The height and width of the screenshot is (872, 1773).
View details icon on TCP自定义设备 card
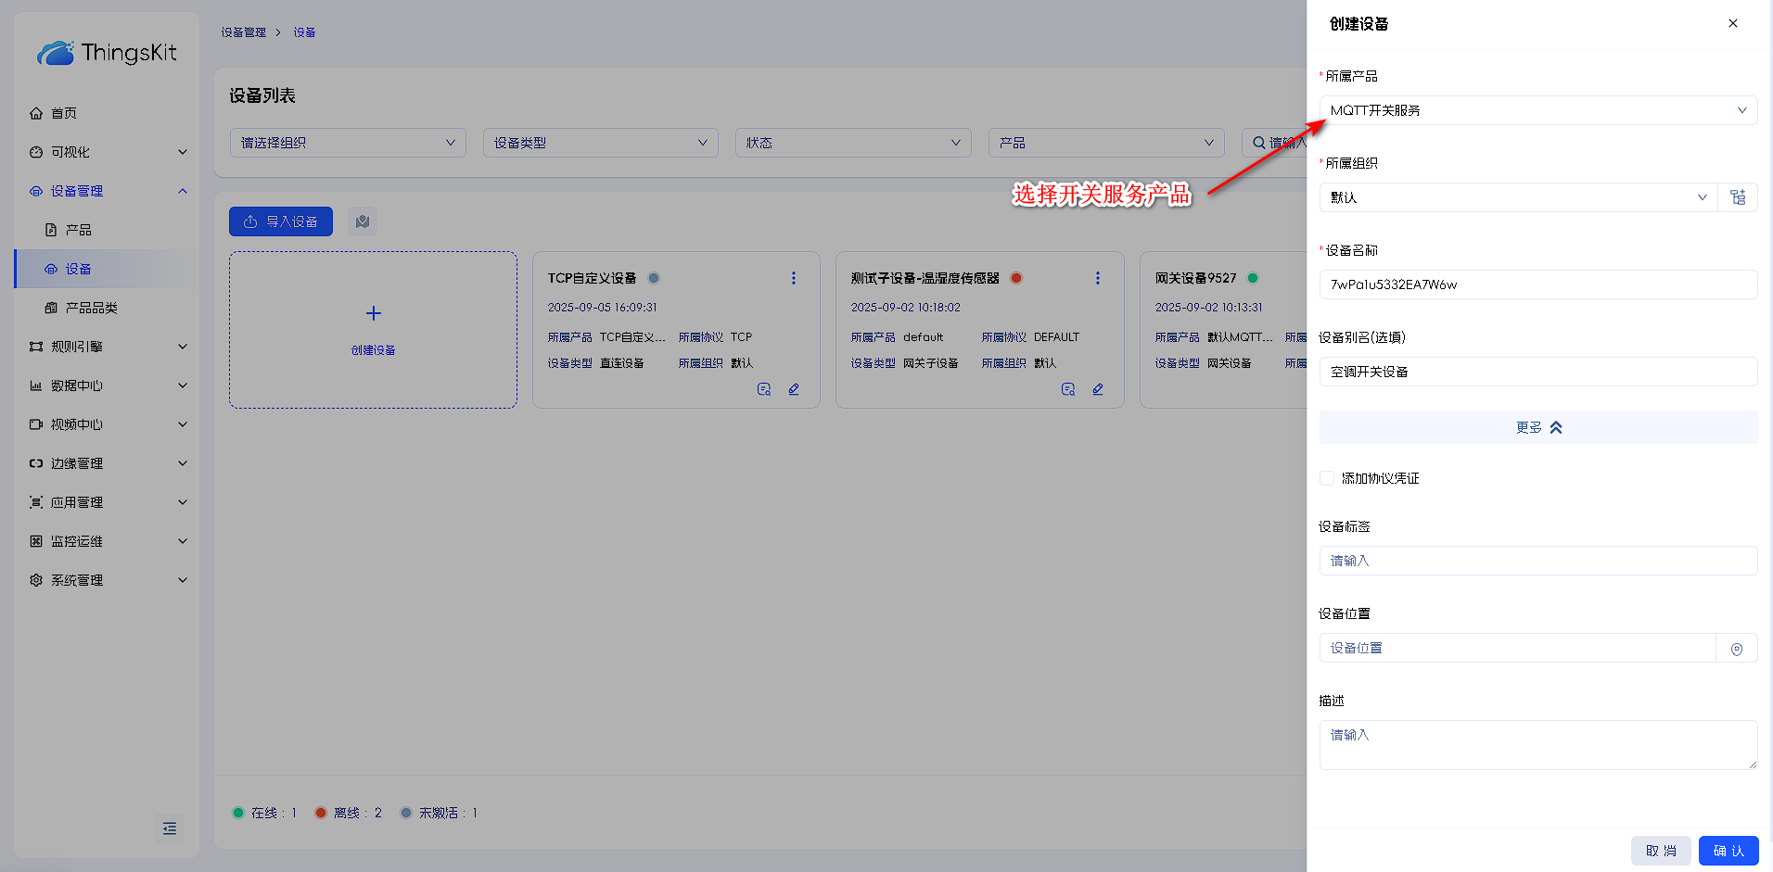pos(764,389)
